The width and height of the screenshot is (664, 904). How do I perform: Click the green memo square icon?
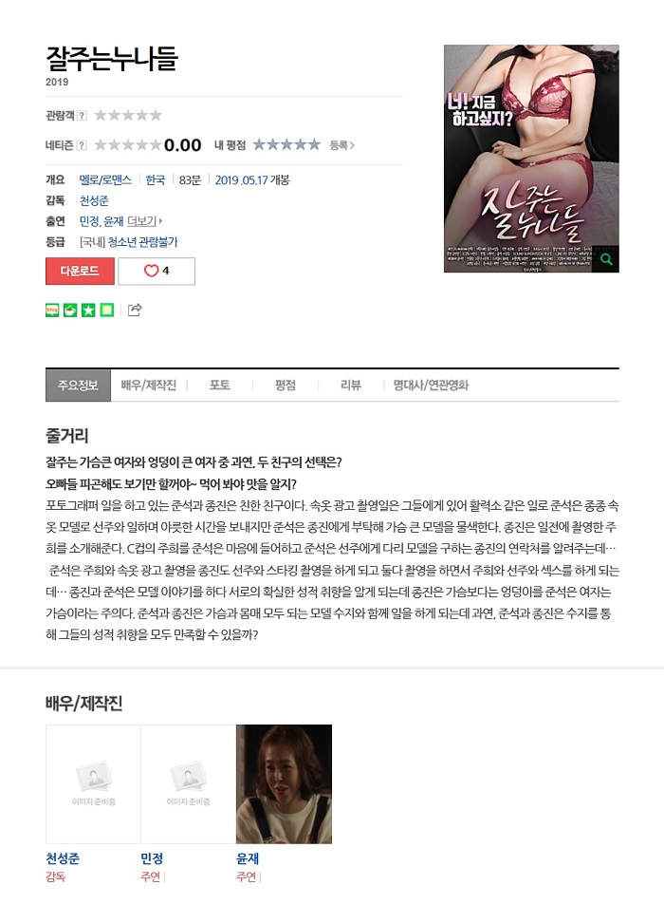coord(107,311)
